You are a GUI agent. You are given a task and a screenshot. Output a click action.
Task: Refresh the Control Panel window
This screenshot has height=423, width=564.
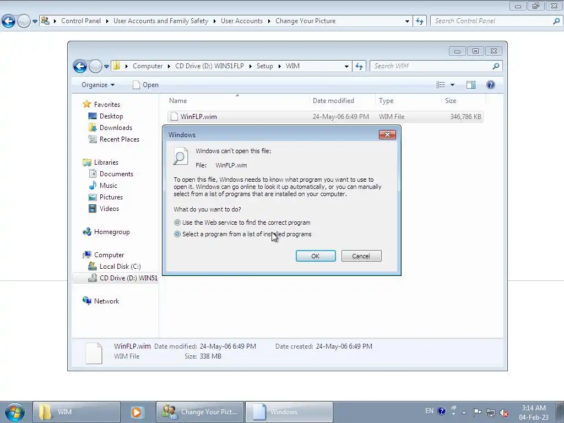420,21
